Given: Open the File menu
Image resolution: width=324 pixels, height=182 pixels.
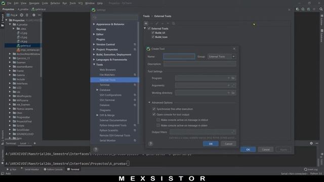Looking at the screenshot, I should tap(9, 4).
